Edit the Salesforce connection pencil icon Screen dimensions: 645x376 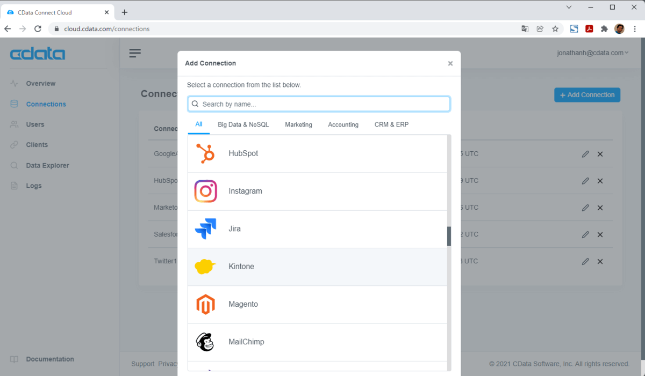coord(585,234)
